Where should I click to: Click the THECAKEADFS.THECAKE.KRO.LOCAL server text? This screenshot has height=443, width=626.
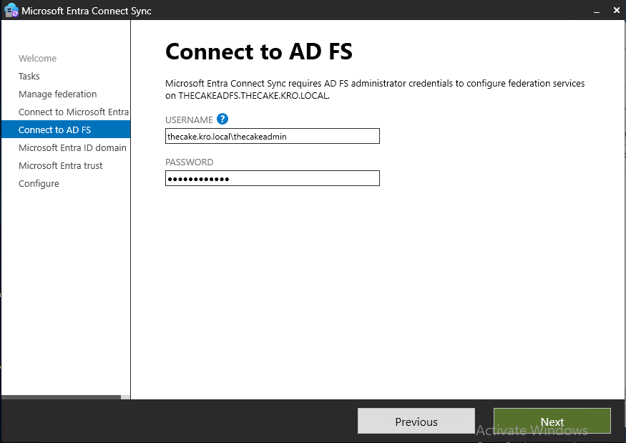click(x=254, y=96)
